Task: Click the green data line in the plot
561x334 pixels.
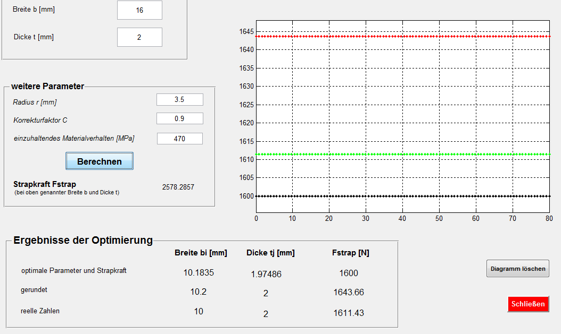Action: pos(402,155)
